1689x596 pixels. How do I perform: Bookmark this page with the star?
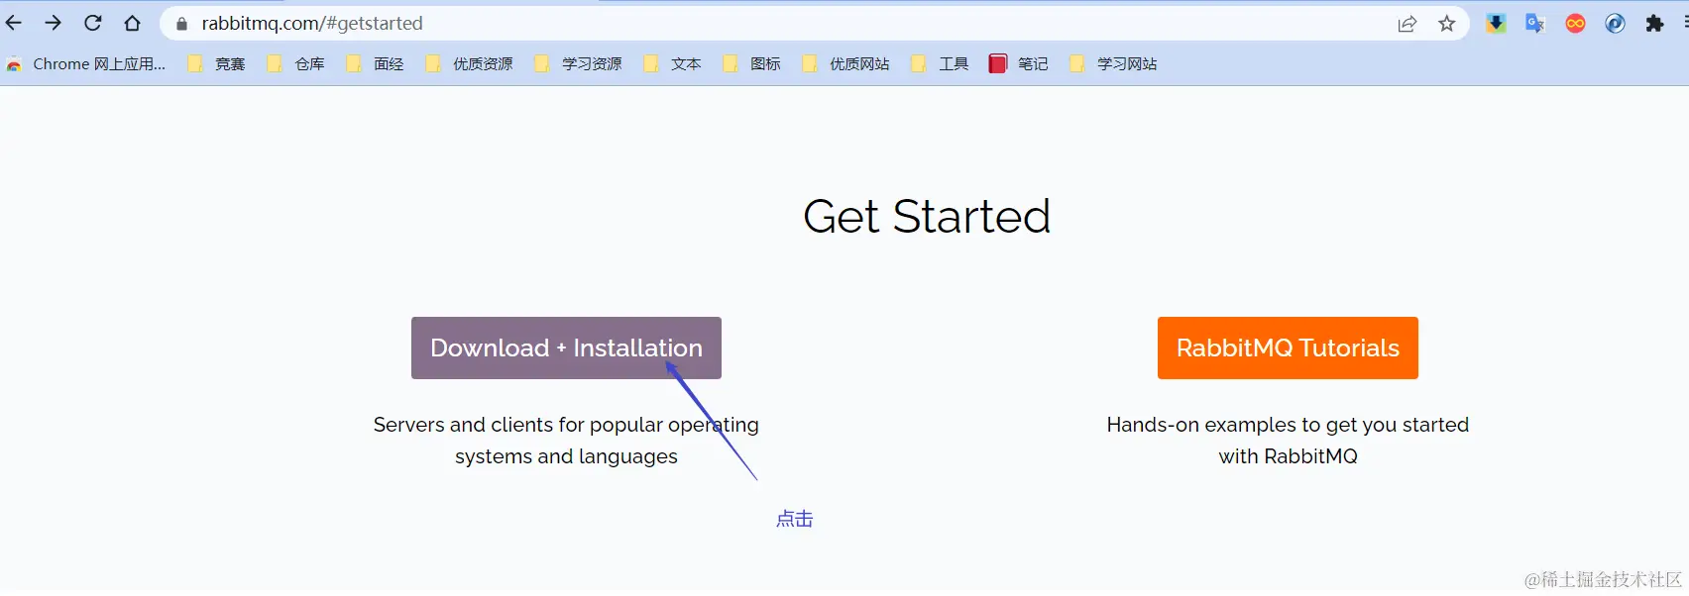click(1447, 24)
